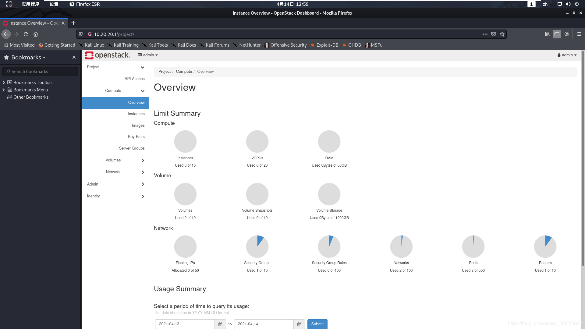Go to Firefox home page
Screen dimensions: 585x329
click(x=36, y=34)
